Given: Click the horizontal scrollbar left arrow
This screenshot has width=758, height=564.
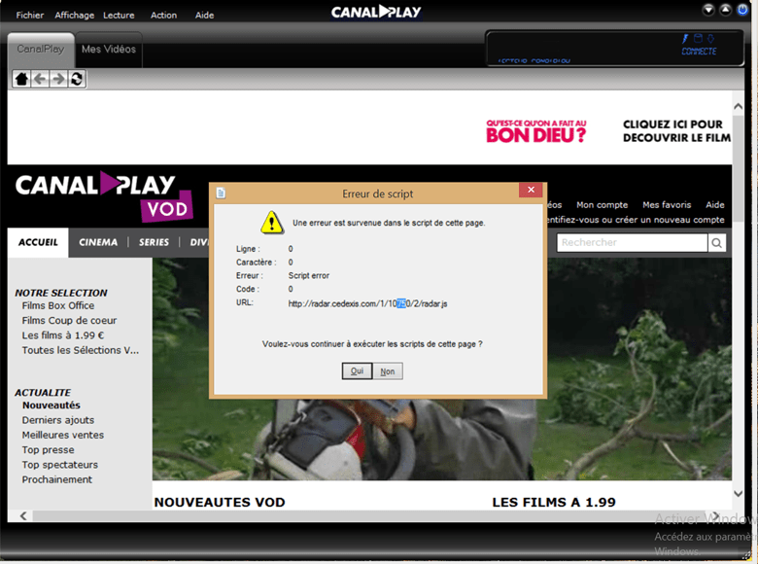Looking at the screenshot, I should [x=23, y=516].
